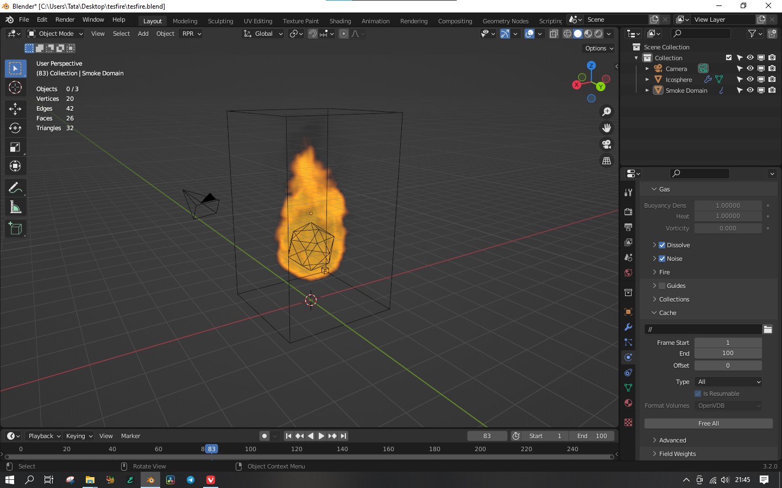Activate the Transform tool
The height and width of the screenshot is (488, 782).
pos(15,166)
